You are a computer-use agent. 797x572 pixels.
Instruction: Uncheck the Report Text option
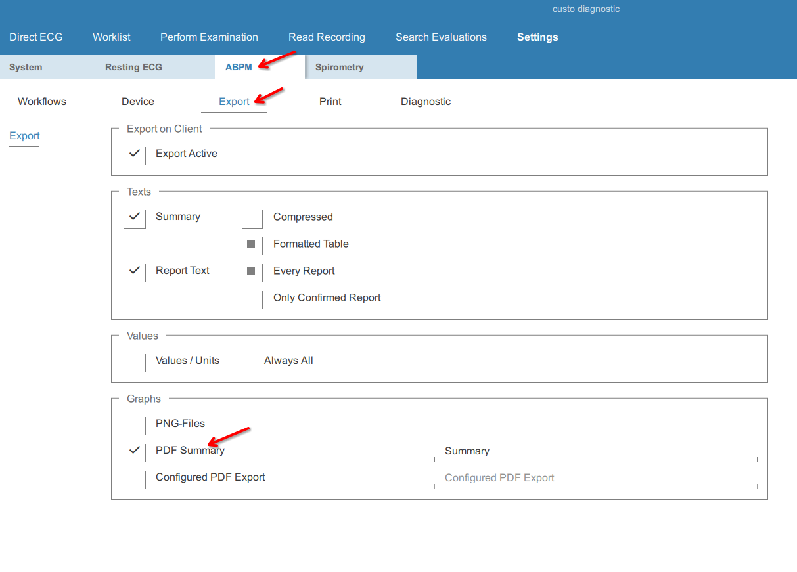pyautogui.click(x=134, y=272)
